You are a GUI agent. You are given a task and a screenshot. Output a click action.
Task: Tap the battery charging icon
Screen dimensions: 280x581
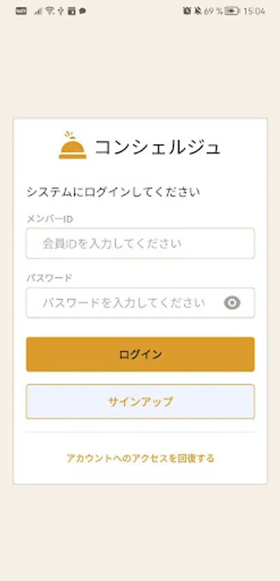pos(232,11)
